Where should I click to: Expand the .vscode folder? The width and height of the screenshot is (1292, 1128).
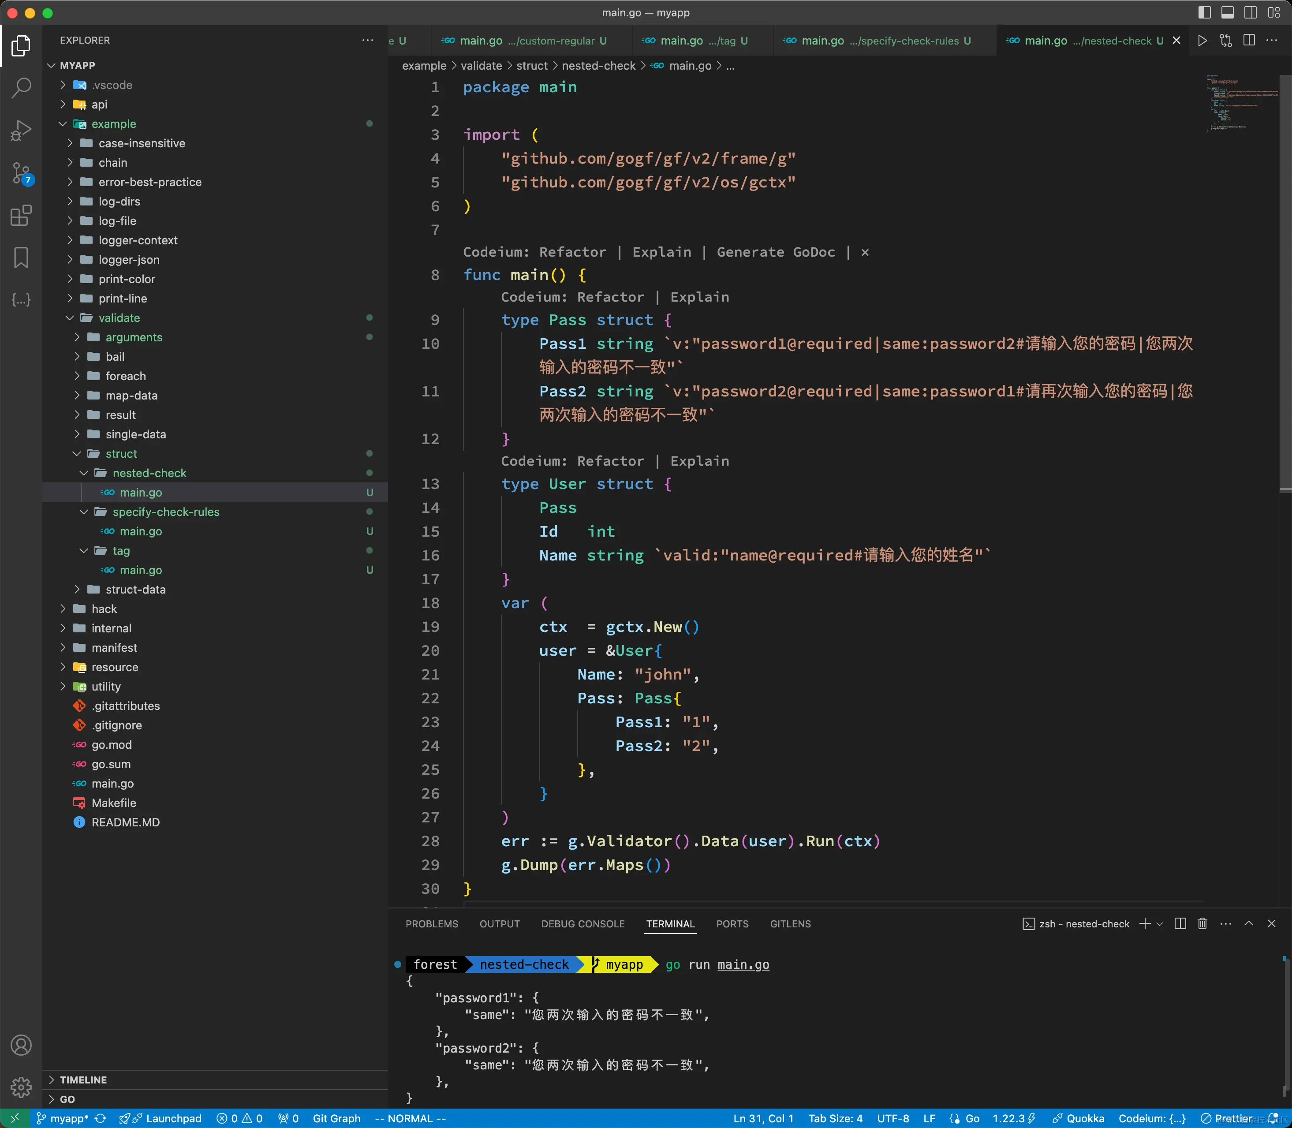(x=63, y=85)
